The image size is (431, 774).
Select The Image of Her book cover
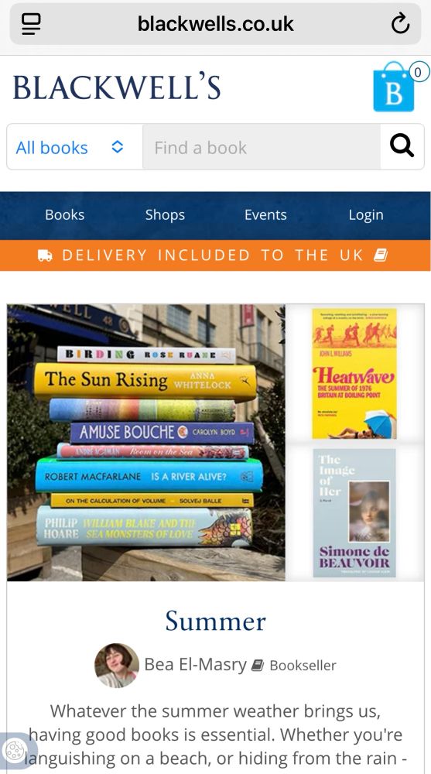[x=354, y=512]
